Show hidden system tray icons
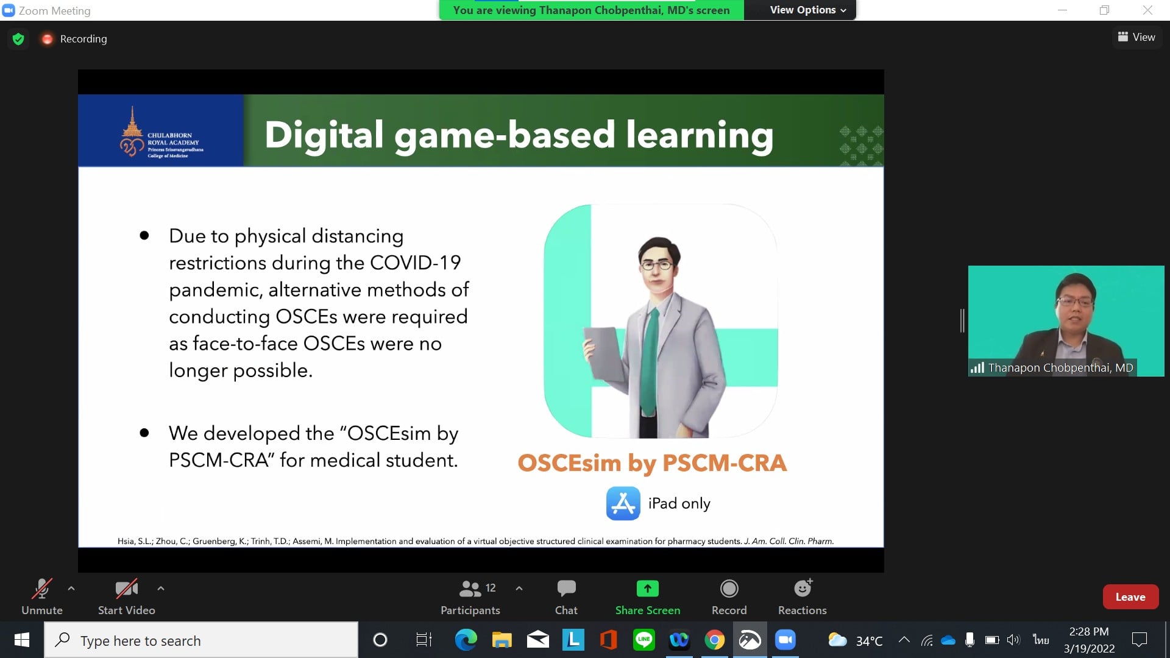The image size is (1170, 658). click(904, 640)
